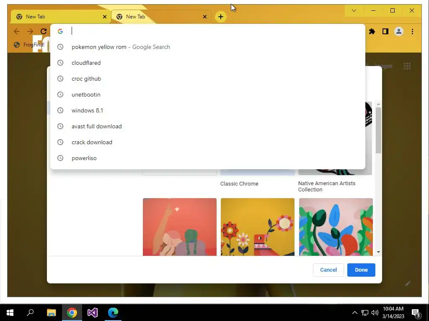Click the history clock icon beside 'powerliso'
429x321 pixels.
click(60, 158)
